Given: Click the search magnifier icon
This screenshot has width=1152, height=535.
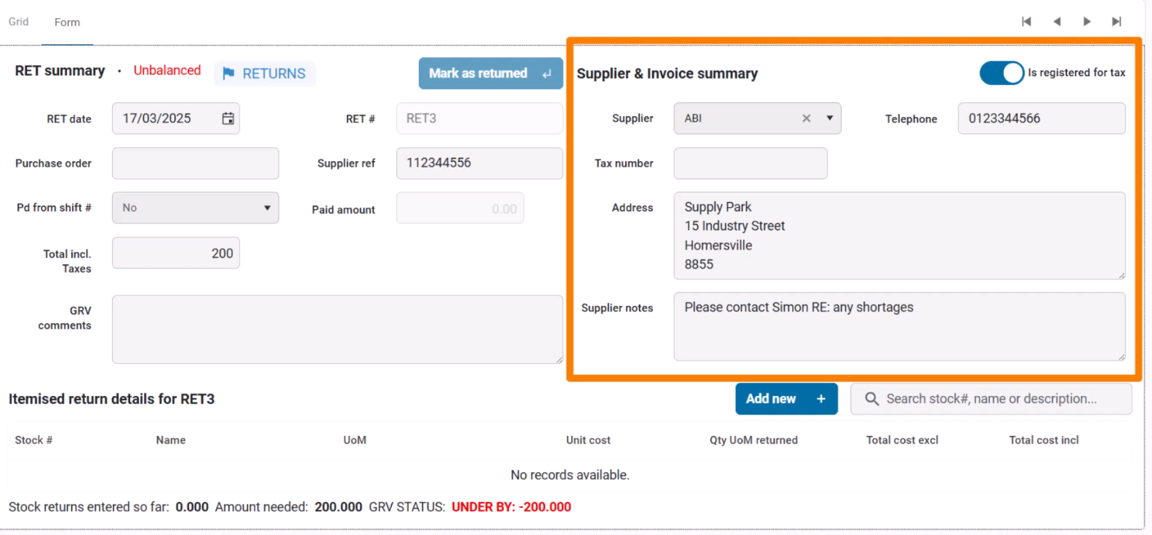Looking at the screenshot, I should [x=872, y=399].
